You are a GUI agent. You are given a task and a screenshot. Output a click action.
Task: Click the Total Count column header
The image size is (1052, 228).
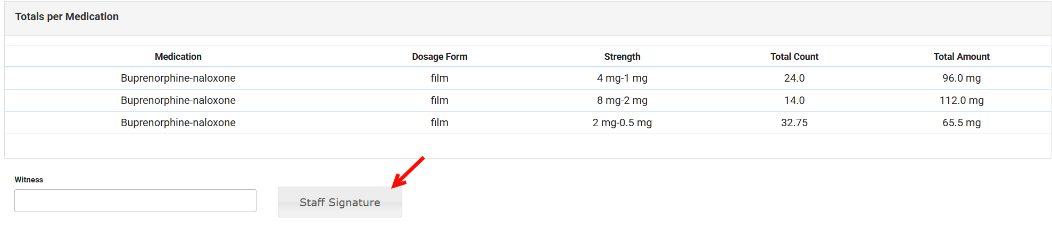[794, 57]
